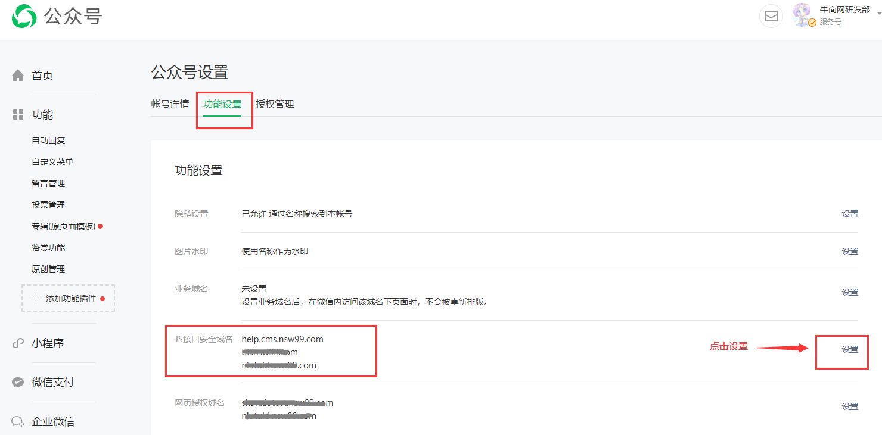Viewport: 882px width, 435px height.
Task: Open 企业微信 sidebar section
Action: click(x=53, y=422)
